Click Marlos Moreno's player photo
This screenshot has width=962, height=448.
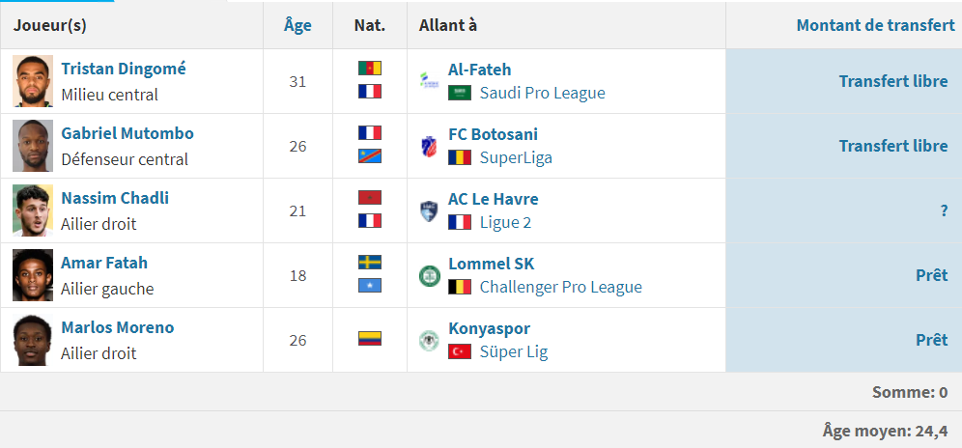[33, 340]
